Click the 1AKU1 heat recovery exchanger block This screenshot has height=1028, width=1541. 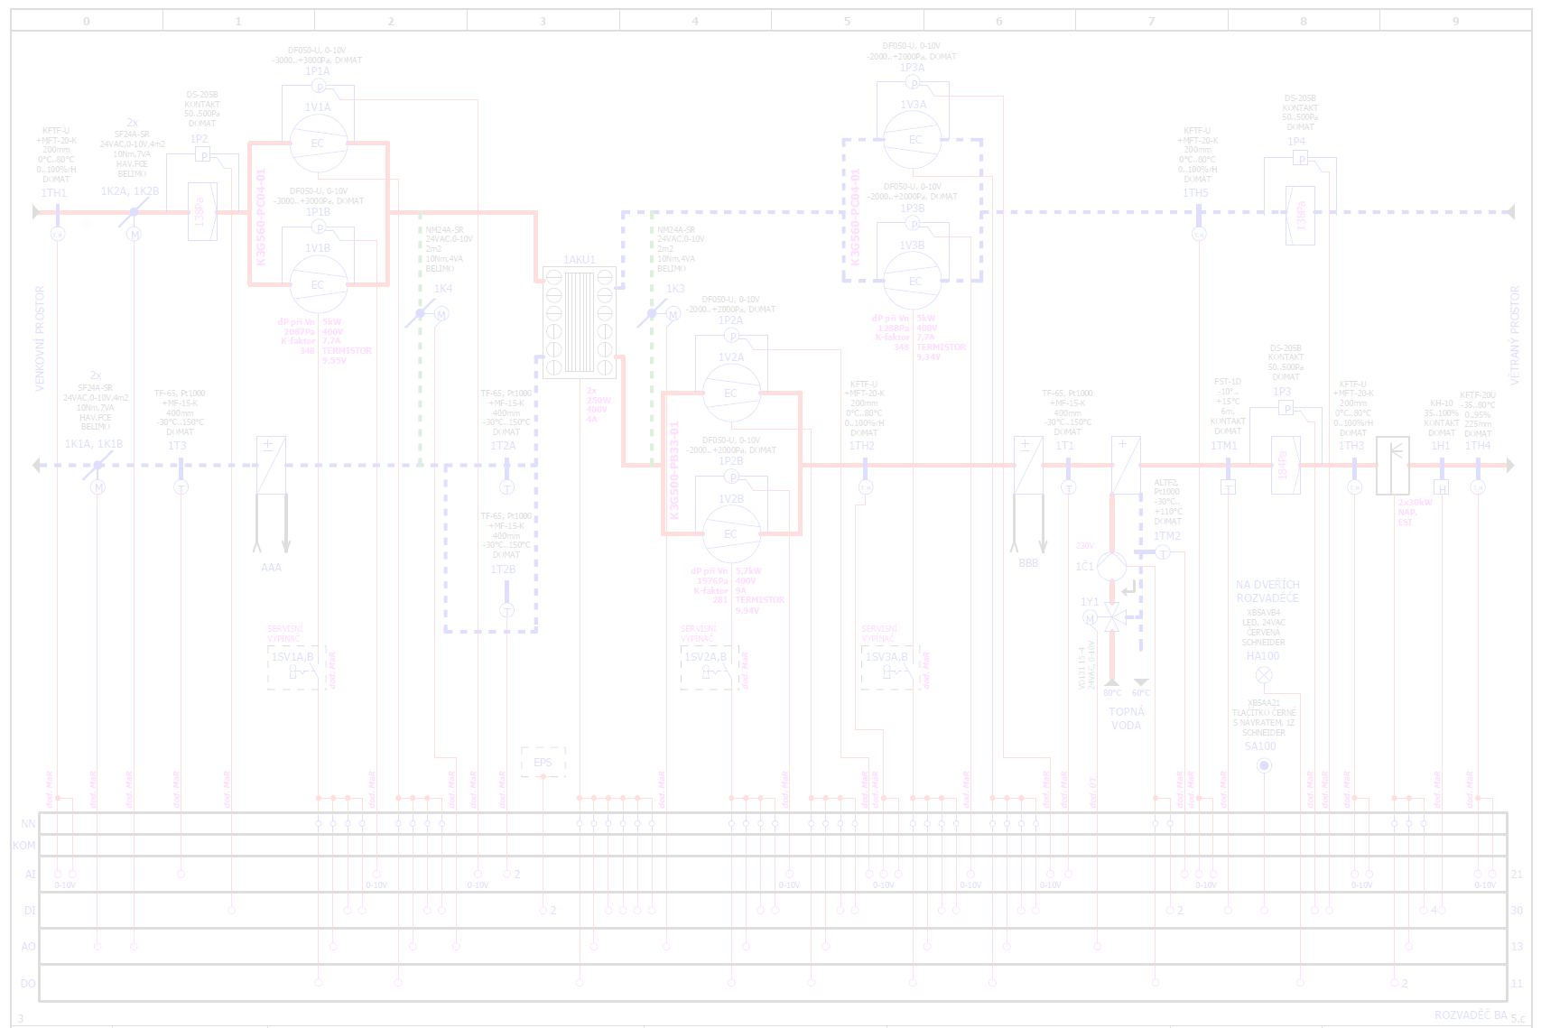pyautogui.click(x=580, y=322)
